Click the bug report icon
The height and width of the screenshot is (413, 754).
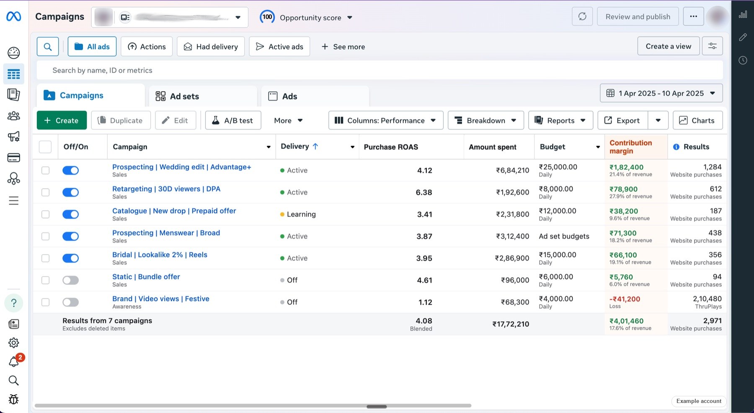point(13,399)
